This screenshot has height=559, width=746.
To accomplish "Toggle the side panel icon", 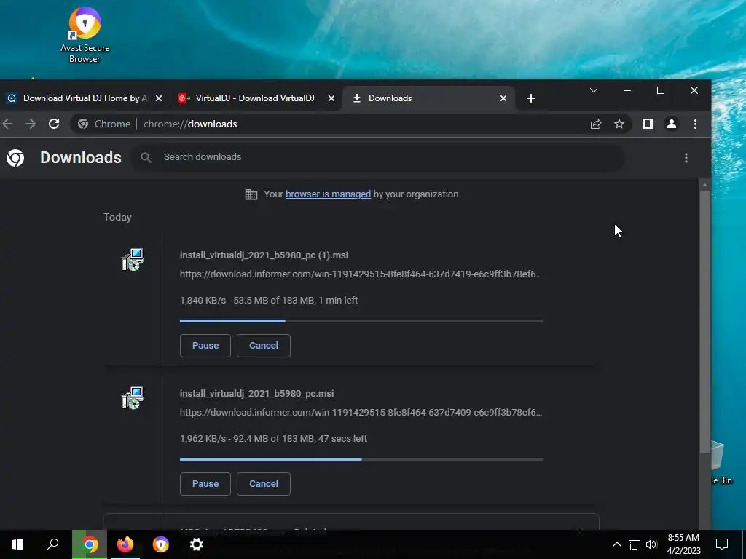I will (x=648, y=124).
